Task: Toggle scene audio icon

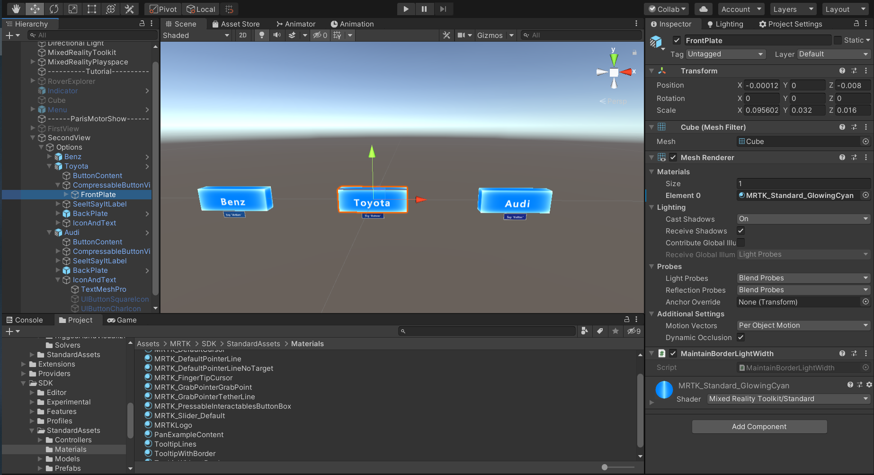Action: pyautogui.click(x=277, y=35)
